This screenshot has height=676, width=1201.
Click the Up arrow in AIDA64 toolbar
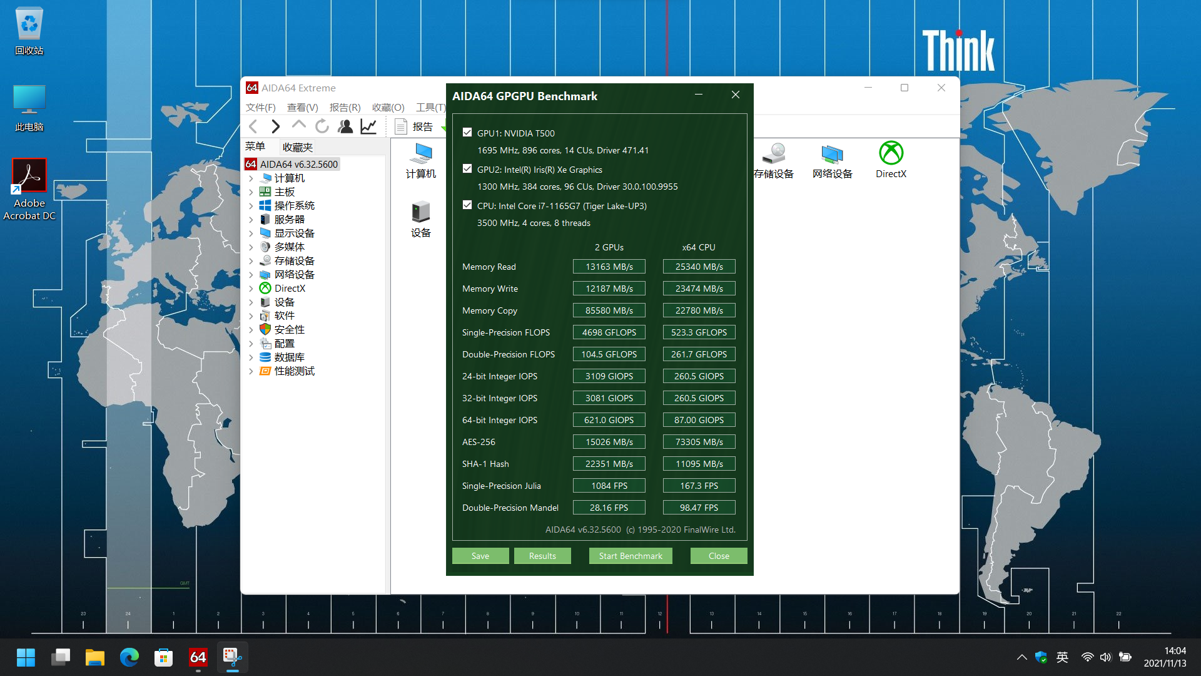(298, 126)
